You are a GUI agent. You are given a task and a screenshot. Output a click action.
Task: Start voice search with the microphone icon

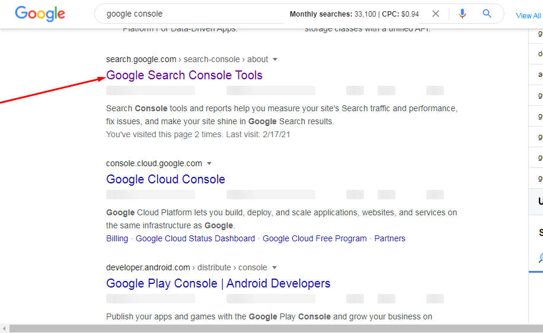[462, 14]
